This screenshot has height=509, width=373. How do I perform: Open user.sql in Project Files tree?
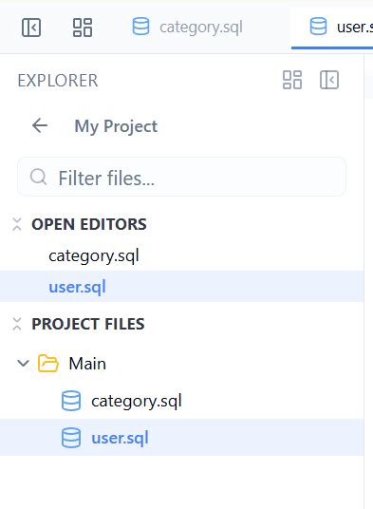[181, 437]
